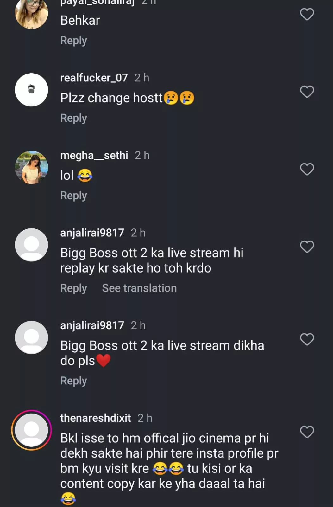
Task: Open avatar beside "replay kr sakte ho" comment
Action: [x=31, y=245]
